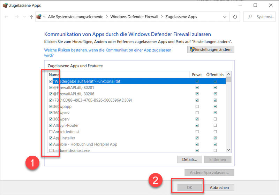Toggle Öffentlich checkbox for Audible
The height and width of the screenshot is (195, 279).
pos(215,144)
